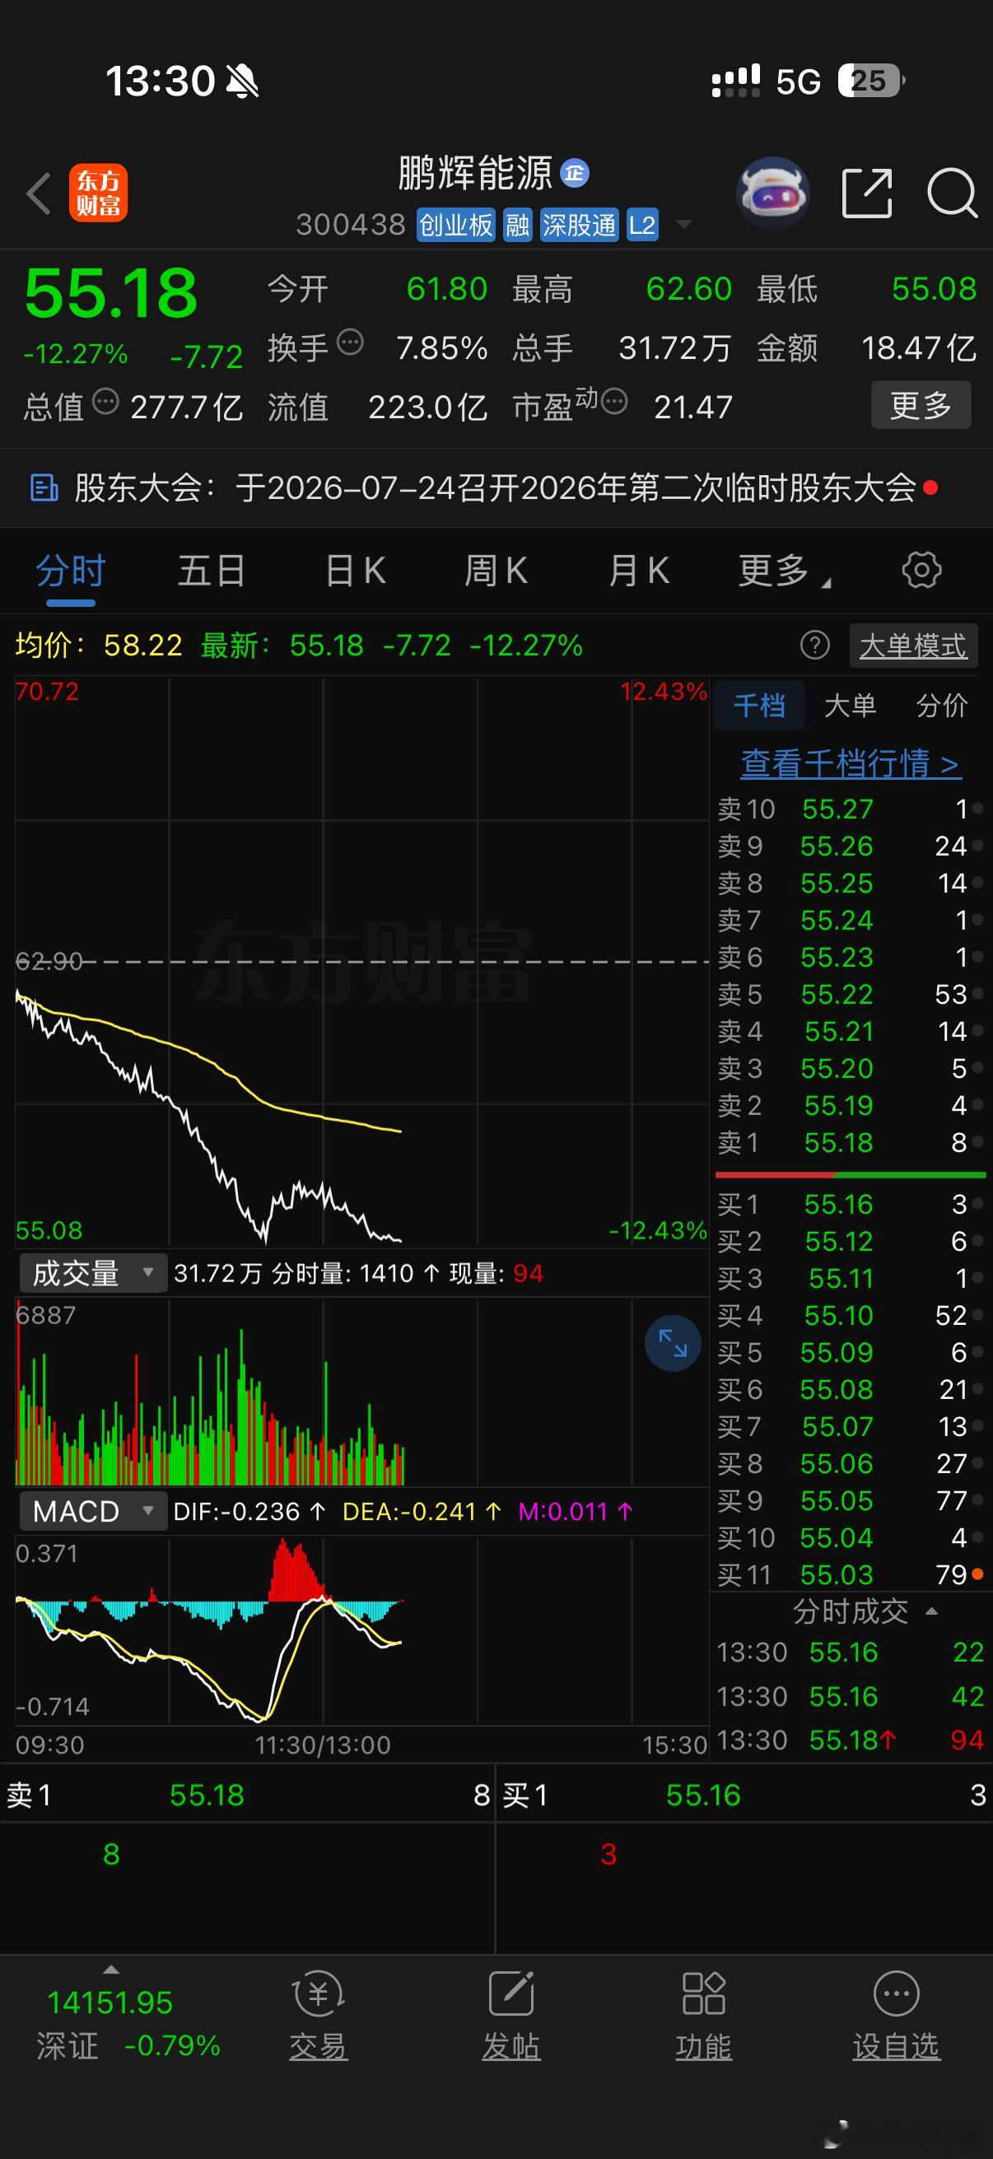
Task: Open the 成交量 indicator dropdown
Action: [x=93, y=1274]
